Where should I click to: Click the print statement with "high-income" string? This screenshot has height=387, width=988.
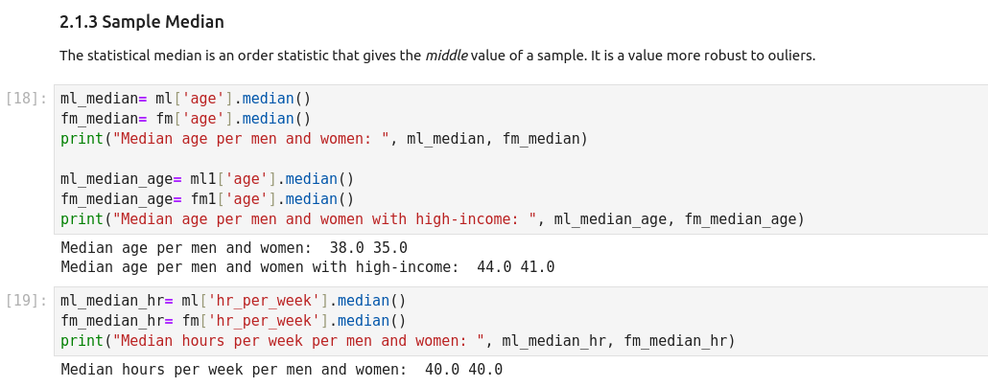(432, 219)
